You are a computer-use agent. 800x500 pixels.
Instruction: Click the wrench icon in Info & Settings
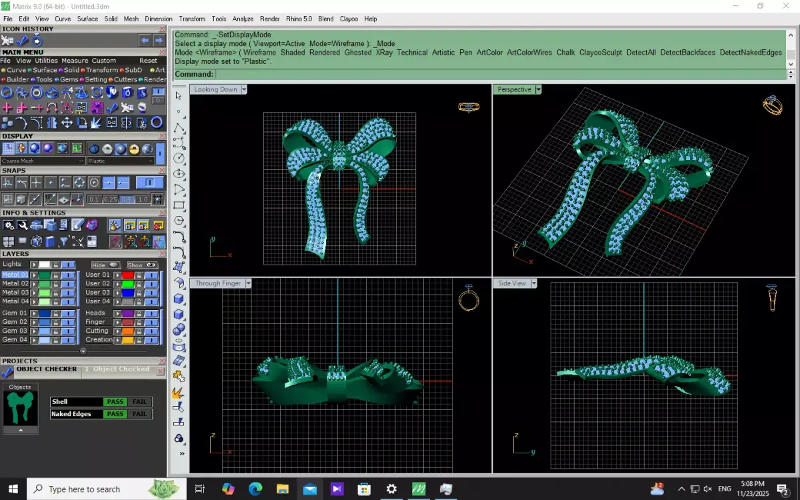tap(23, 225)
